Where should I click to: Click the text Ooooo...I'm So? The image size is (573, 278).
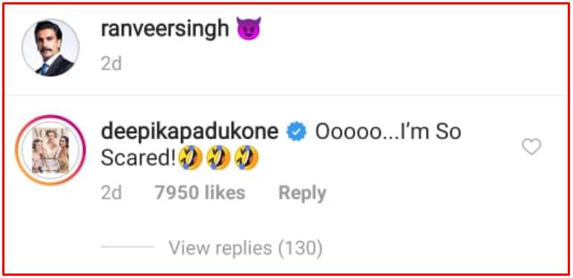(388, 132)
